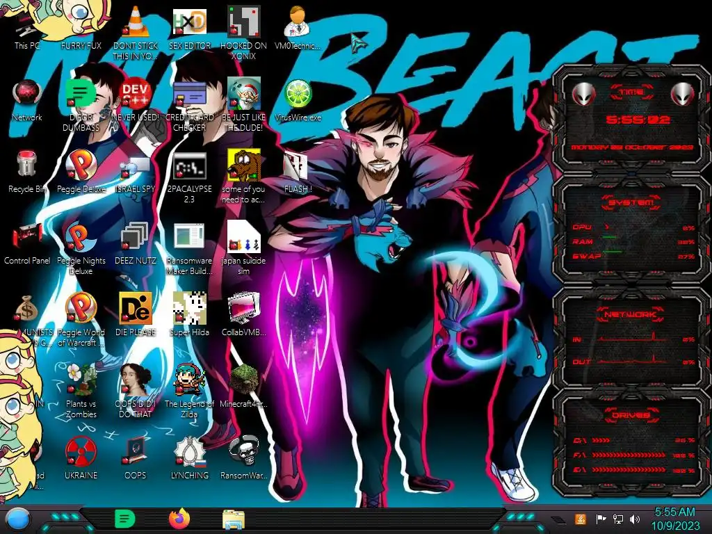712x534 pixels.
Task: Open the Dev C++ NEVER USED! shortcut
Action: coord(136,100)
